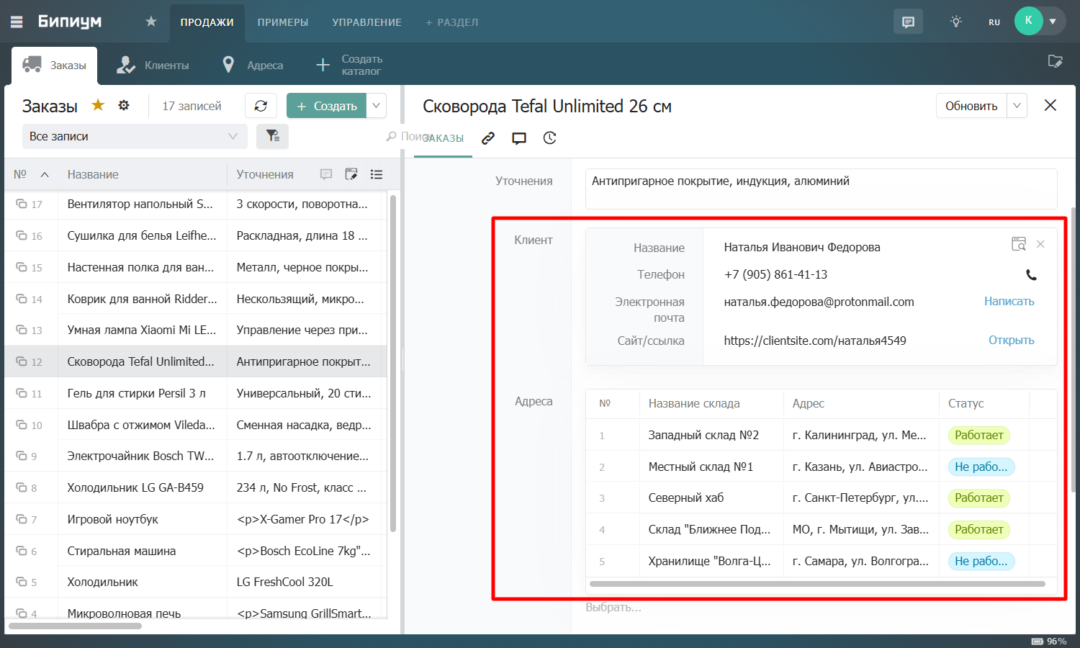The width and height of the screenshot is (1080, 648).
Task: Click the user avatar K
Action: (1029, 21)
